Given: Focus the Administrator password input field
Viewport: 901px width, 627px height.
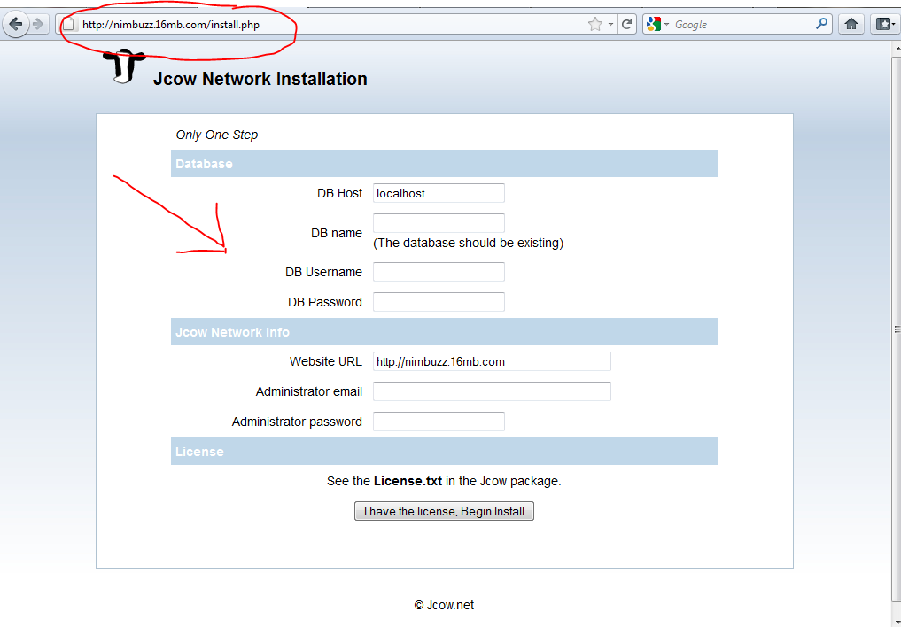Looking at the screenshot, I should pos(439,421).
